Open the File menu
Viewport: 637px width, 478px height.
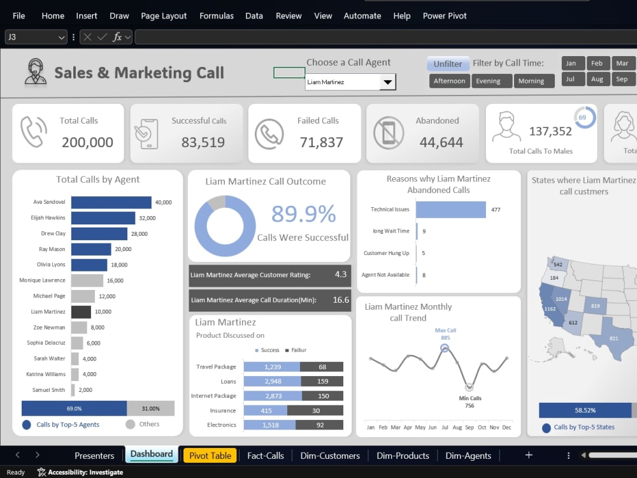pyautogui.click(x=18, y=16)
